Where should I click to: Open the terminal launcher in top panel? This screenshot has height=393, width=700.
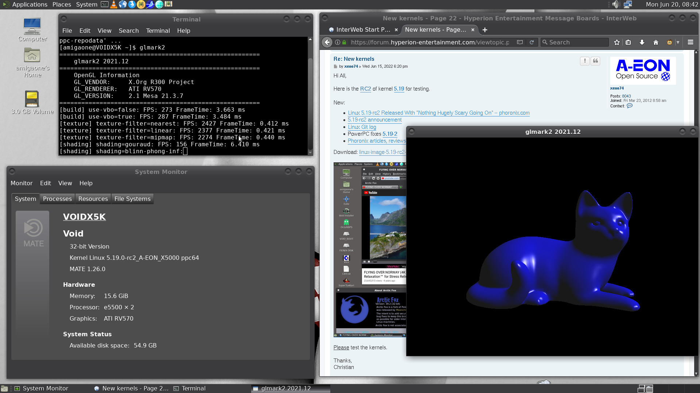tap(105, 4)
